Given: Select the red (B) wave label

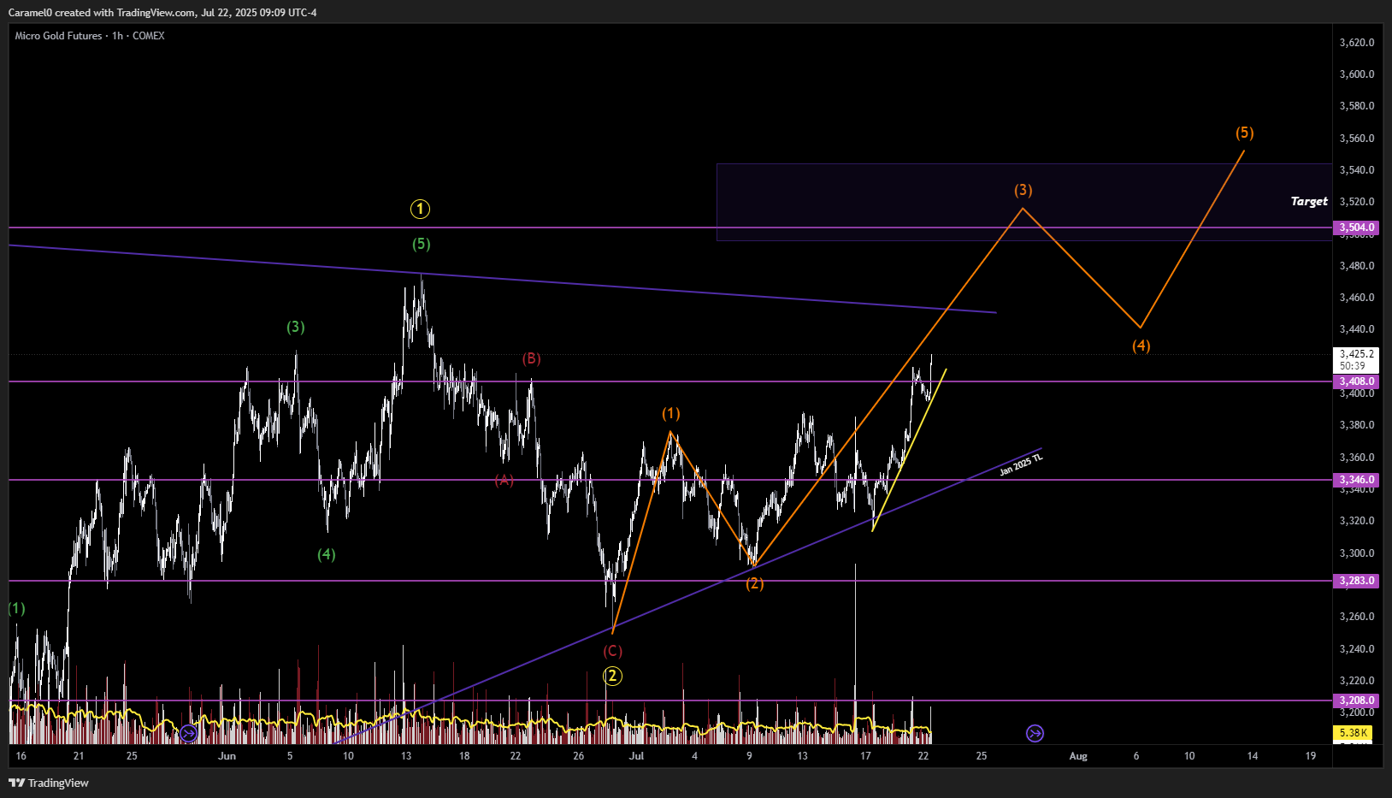Looking at the screenshot, I should point(532,358).
